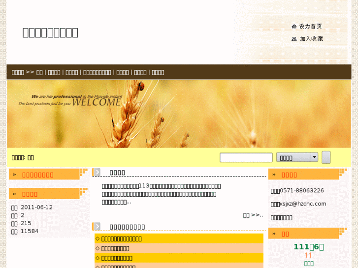Click the arrow icon heading the 113 paragraph
Image resolution: width=358 pixels, height=268 pixels.
click(x=97, y=172)
